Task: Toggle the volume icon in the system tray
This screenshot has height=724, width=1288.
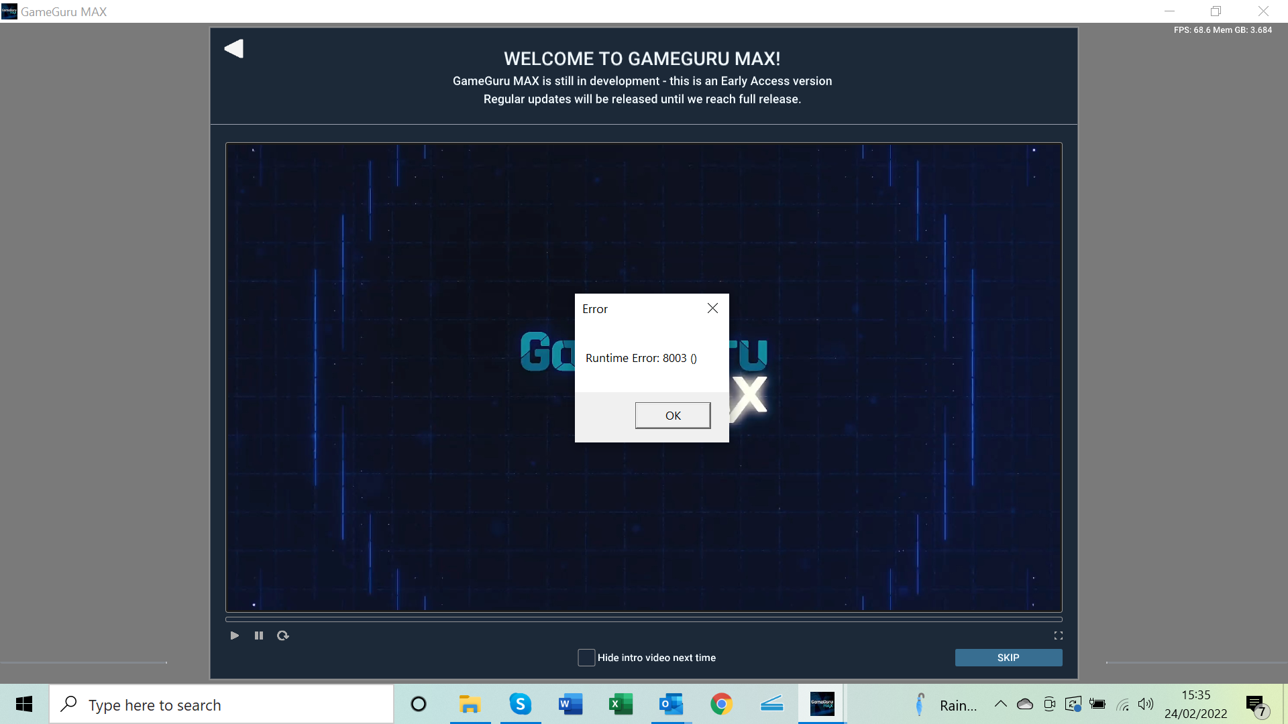Action: [x=1146, y=704]
